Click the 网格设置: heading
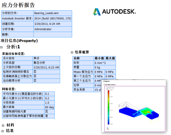 click(x=9, y=89)
